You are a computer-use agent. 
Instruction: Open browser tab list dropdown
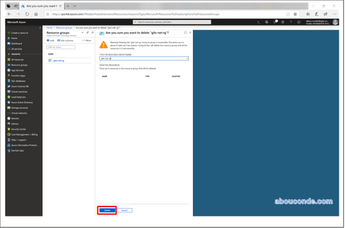coord(74,6)
